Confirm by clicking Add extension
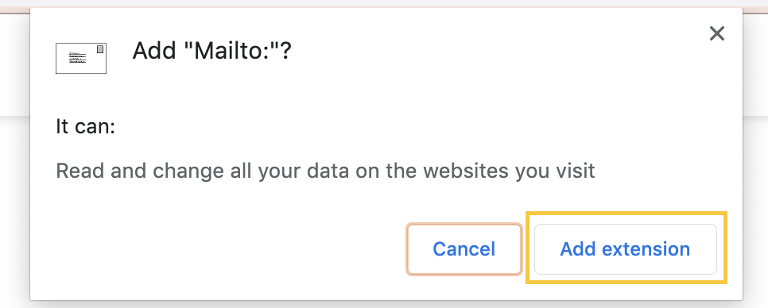Image resolution: width=768 pixels, height=308 pixels. coord(626,248)
